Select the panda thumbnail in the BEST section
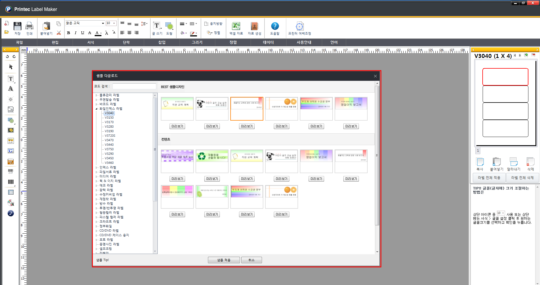The width and height of the screenshot is (540, 285). tap(212, 109)
